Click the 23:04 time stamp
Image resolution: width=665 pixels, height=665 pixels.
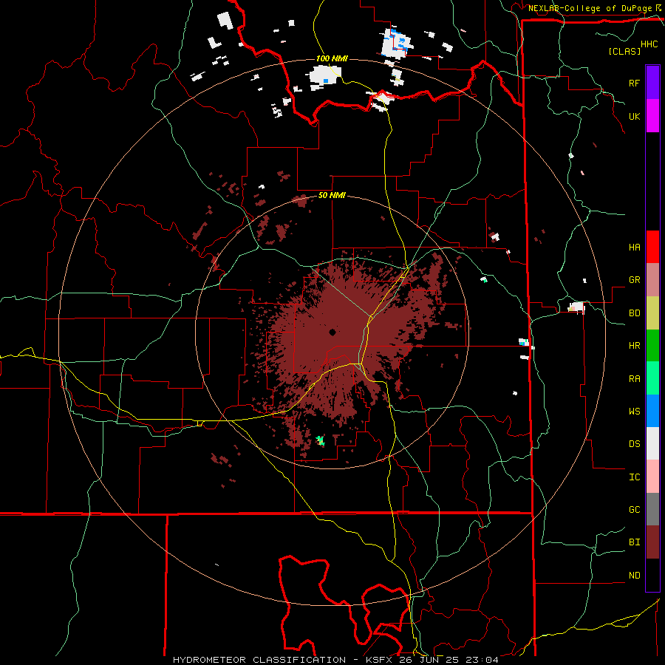point(484,660)
